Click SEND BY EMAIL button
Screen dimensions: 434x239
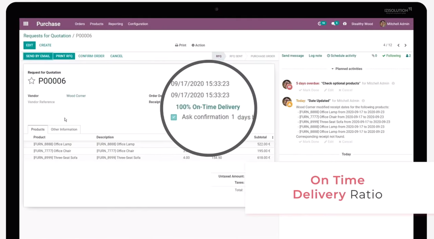38,56
